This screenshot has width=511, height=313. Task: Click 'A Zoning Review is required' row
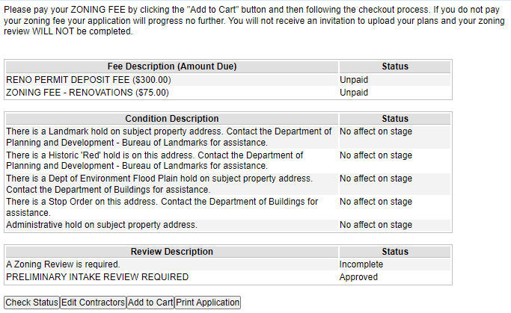tap(63, 264)
